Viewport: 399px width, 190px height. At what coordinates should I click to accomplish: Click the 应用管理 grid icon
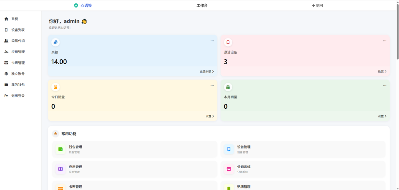60,169
